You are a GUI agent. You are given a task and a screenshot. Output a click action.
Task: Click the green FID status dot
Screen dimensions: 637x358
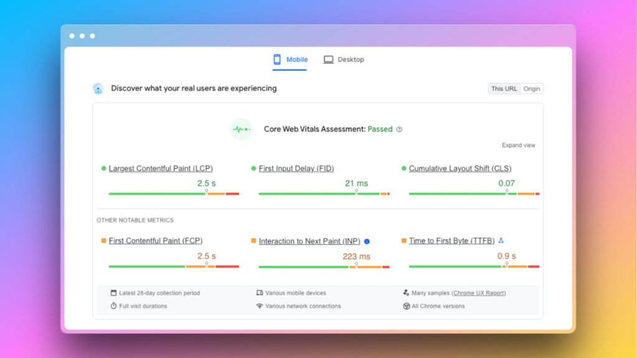254,168
